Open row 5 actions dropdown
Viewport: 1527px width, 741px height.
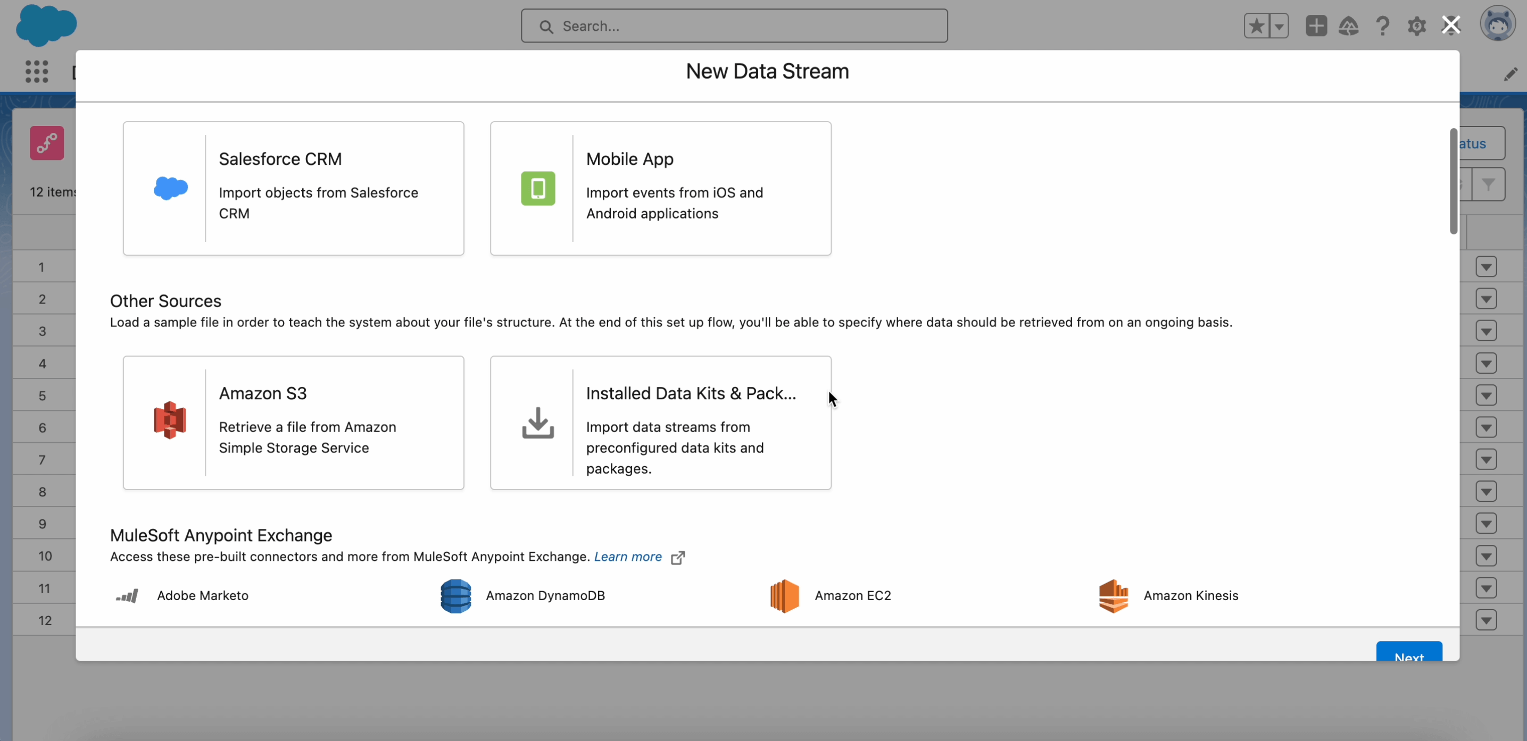click(1485, 395)
